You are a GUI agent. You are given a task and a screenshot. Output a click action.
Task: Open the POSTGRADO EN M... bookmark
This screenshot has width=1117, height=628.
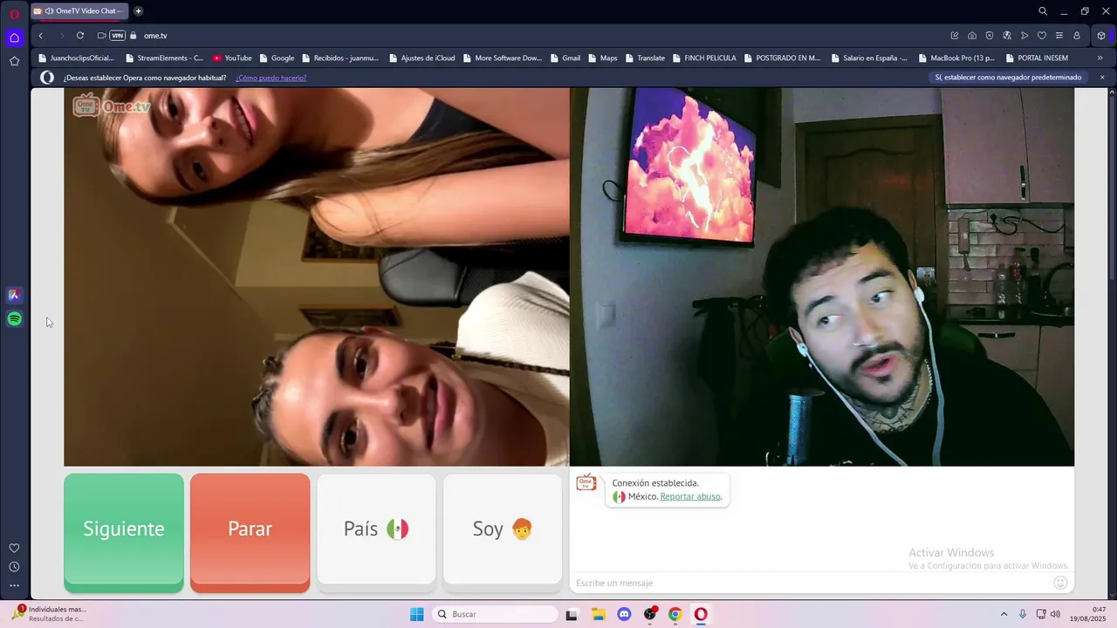pos(782,58)
